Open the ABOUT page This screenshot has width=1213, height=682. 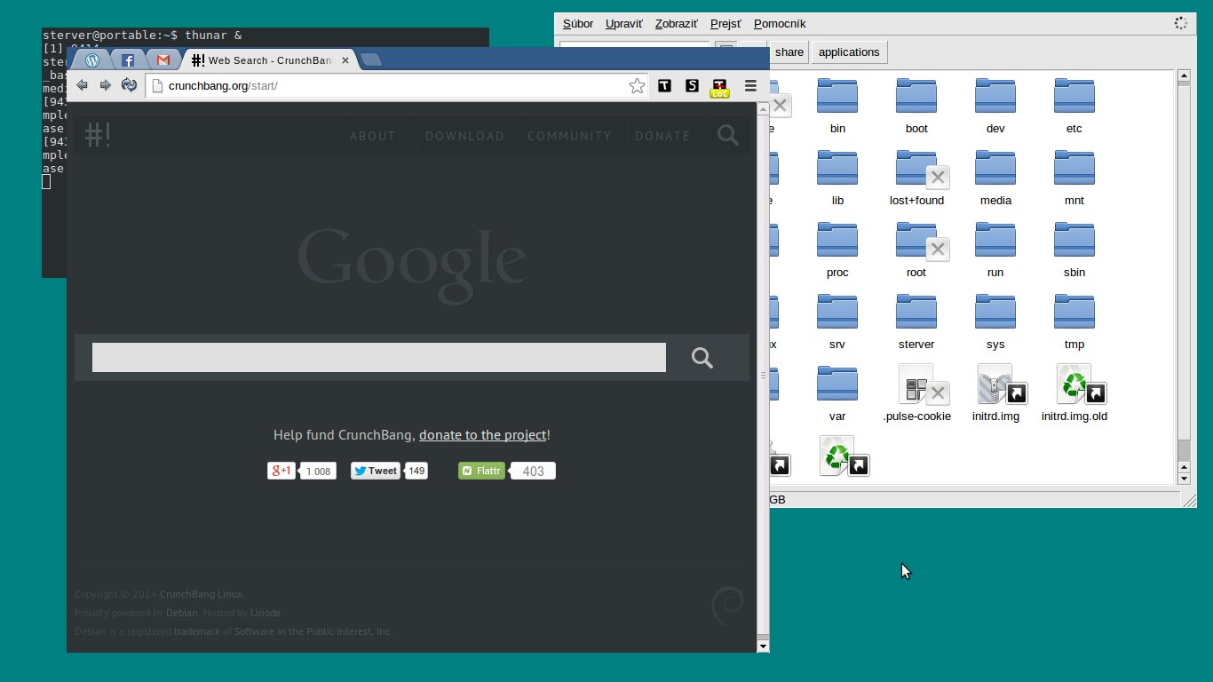(373, 136)
